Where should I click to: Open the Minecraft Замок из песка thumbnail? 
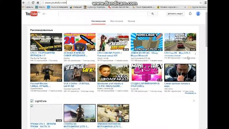pos(147,42)
